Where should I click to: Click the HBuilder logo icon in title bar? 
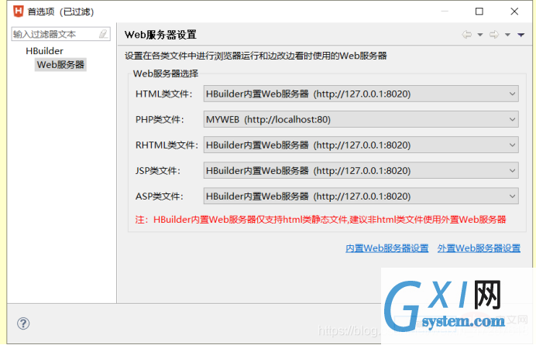pos(18,12)
